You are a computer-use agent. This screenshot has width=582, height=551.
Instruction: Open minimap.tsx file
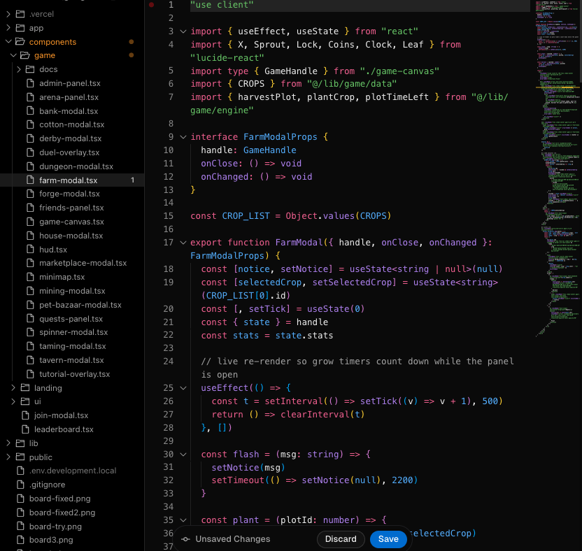coord(62,277)
